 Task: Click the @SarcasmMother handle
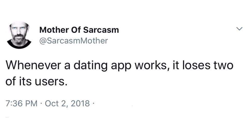[73, 41]
